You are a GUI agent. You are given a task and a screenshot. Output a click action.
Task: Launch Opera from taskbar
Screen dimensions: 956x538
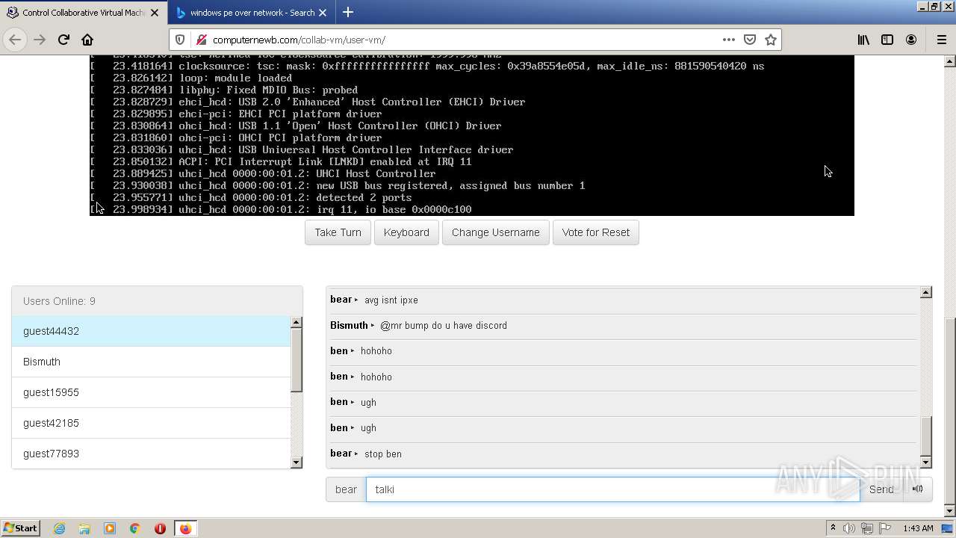point(160,528)
